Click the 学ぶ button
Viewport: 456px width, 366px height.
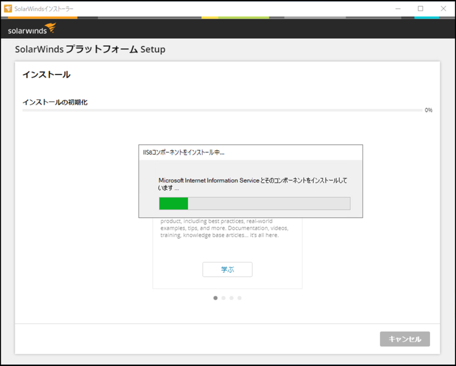(x=228, y=269)
